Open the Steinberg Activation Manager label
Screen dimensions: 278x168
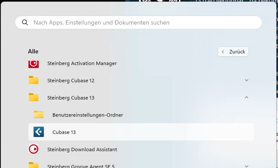click(82, 63)
